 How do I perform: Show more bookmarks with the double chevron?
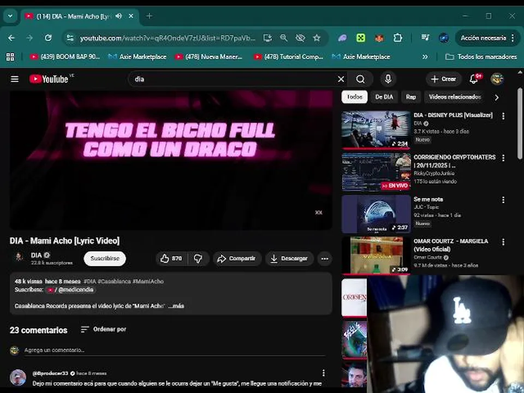click(x=425, y=57)
